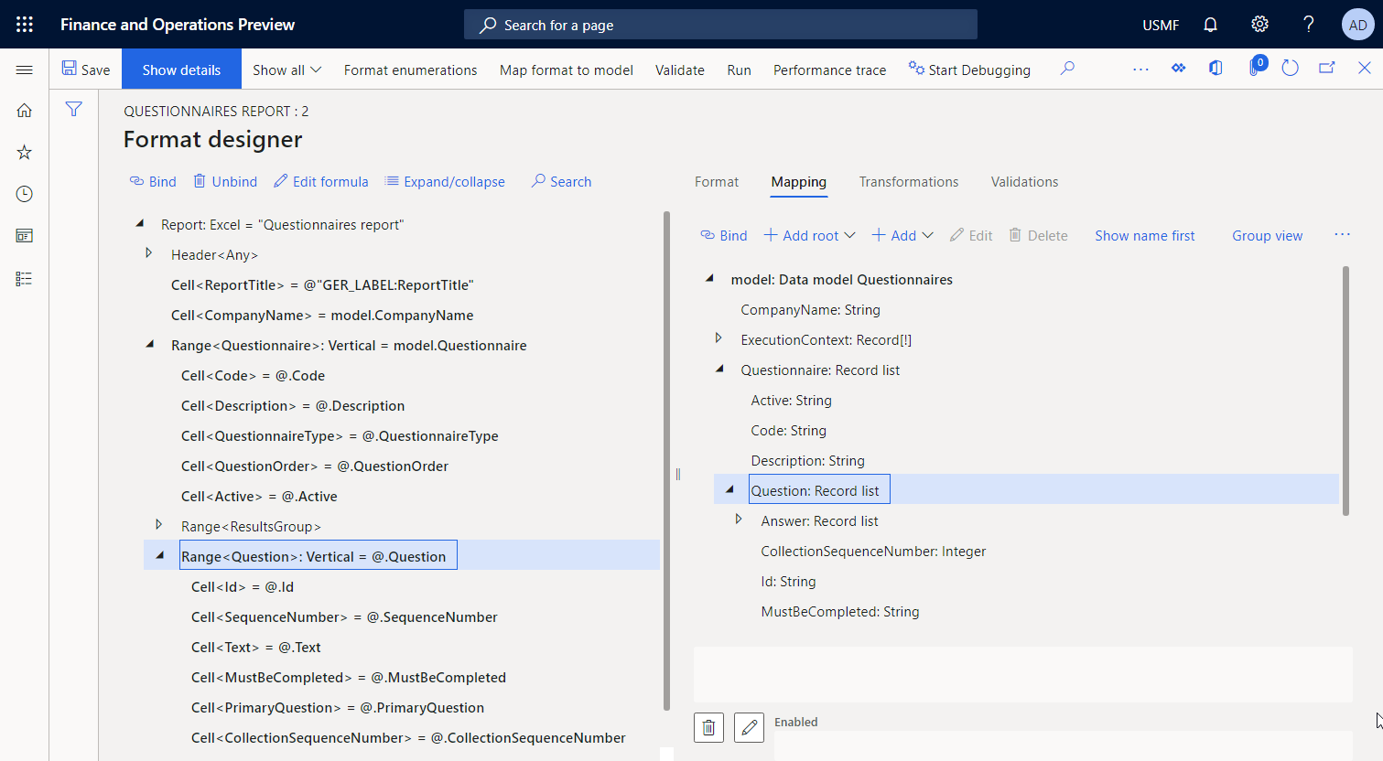Open Recent items via the clock icon
Viewport: 1383px width, 761px height.
click(x=24, y=194)
